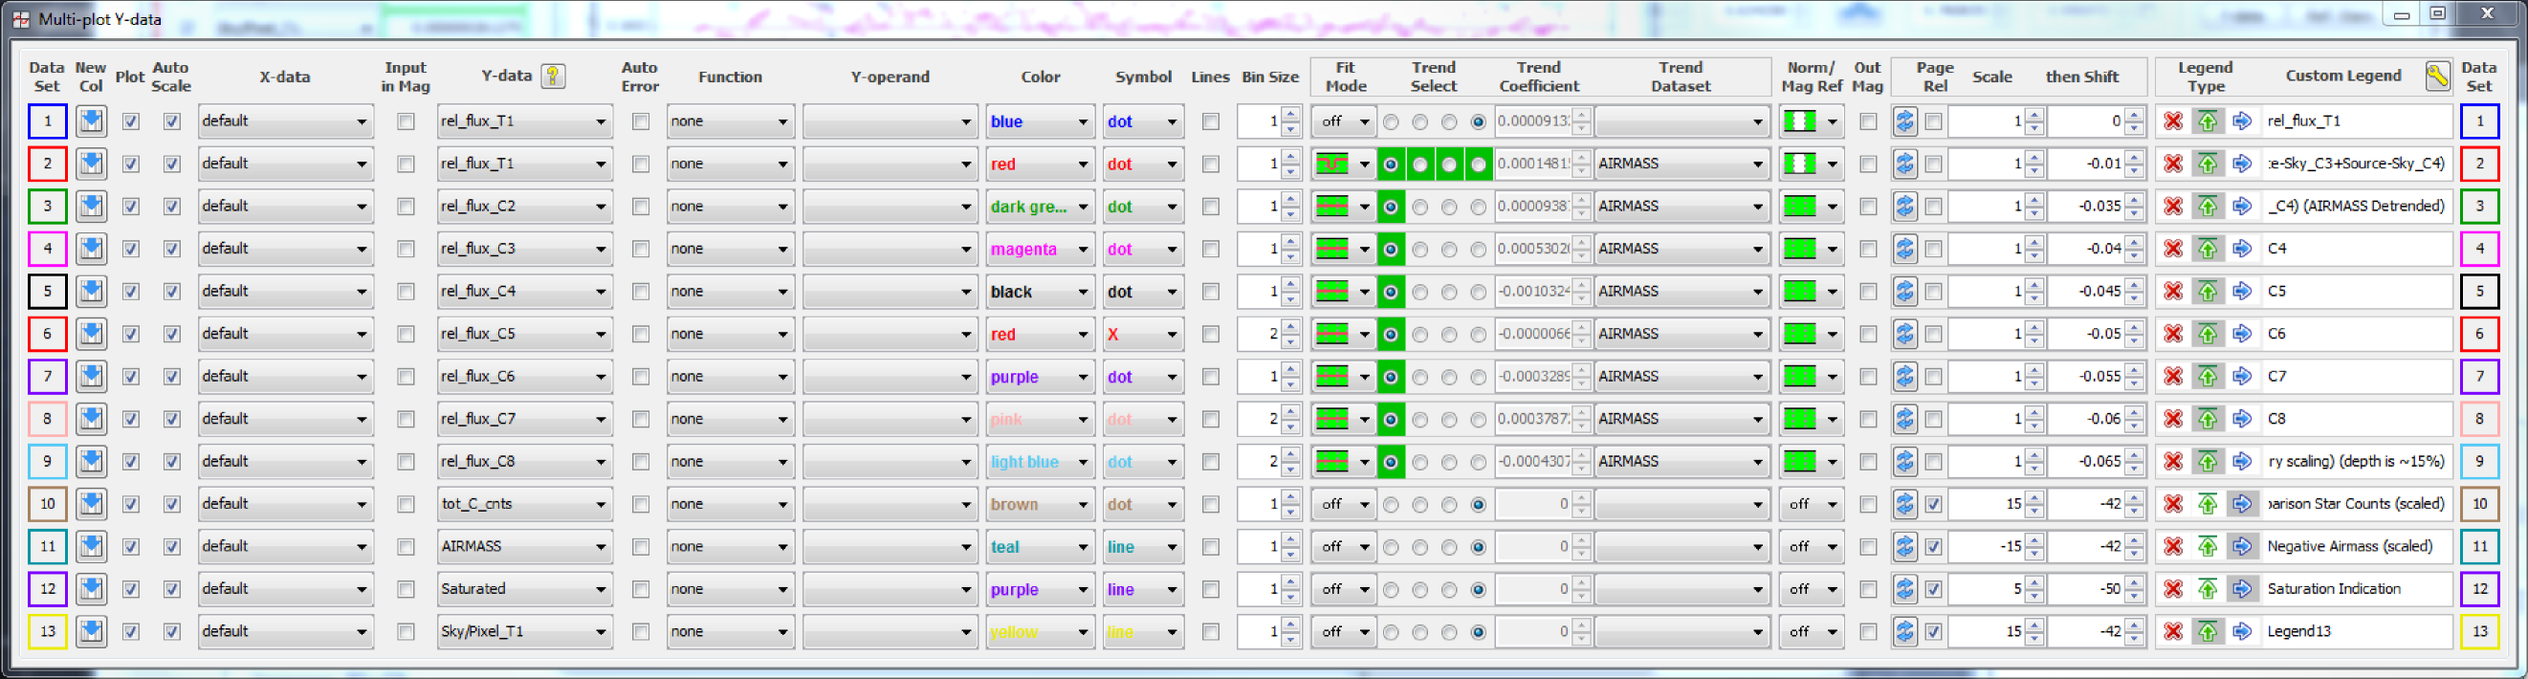Click the wrench icon beside Custom Legend
The image size is (2528, 679).
tap(2437, 77)
